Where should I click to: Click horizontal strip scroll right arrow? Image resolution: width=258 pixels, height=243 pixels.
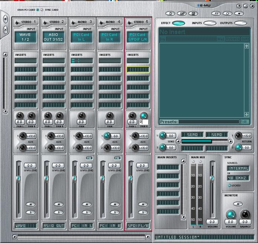click(x=147, y=237)
